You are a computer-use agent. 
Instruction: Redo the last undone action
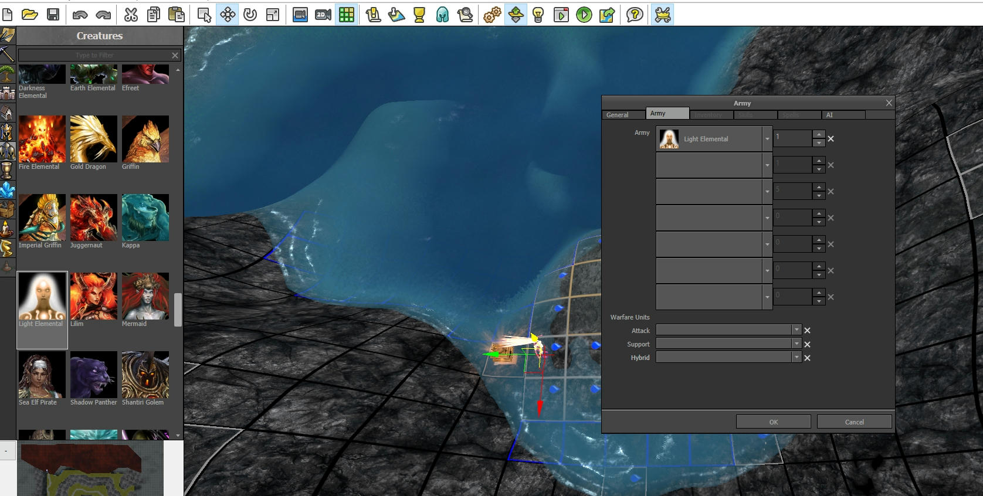pos(103,15)
